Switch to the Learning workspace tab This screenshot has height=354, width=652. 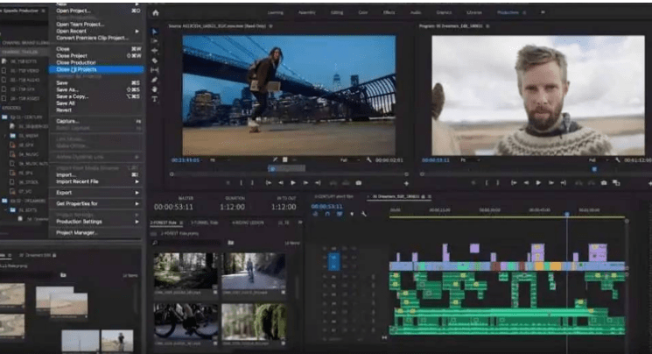(276, 12)
